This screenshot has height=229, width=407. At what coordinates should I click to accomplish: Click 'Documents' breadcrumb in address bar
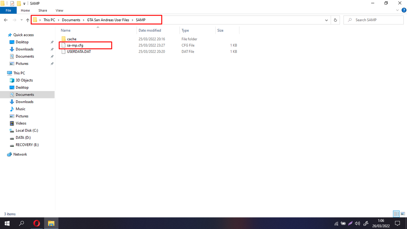point(71,20)
